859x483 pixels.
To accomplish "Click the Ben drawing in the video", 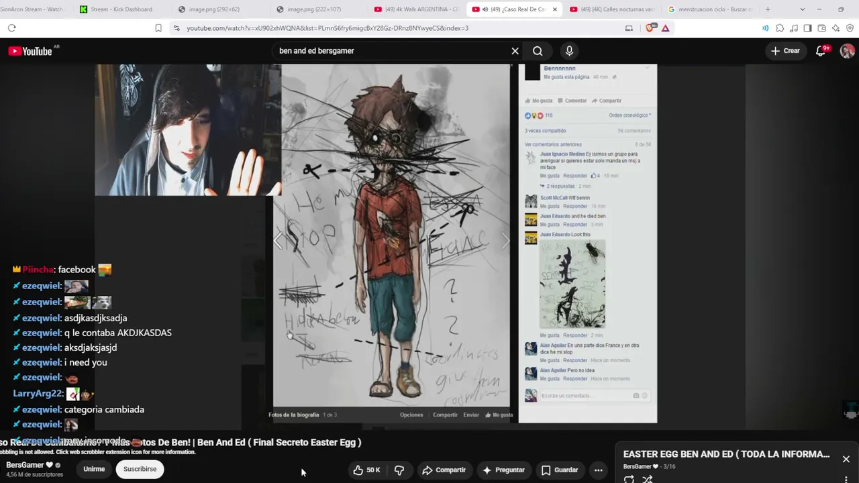I will coord(391,235).
